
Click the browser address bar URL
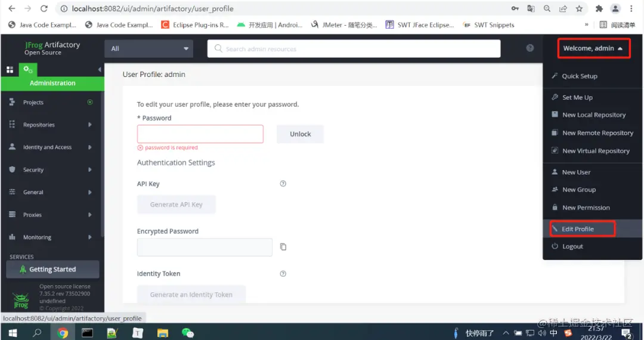153,8
